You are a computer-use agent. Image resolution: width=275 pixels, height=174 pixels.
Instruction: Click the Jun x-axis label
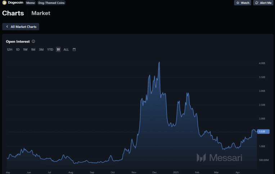[29, 173]
